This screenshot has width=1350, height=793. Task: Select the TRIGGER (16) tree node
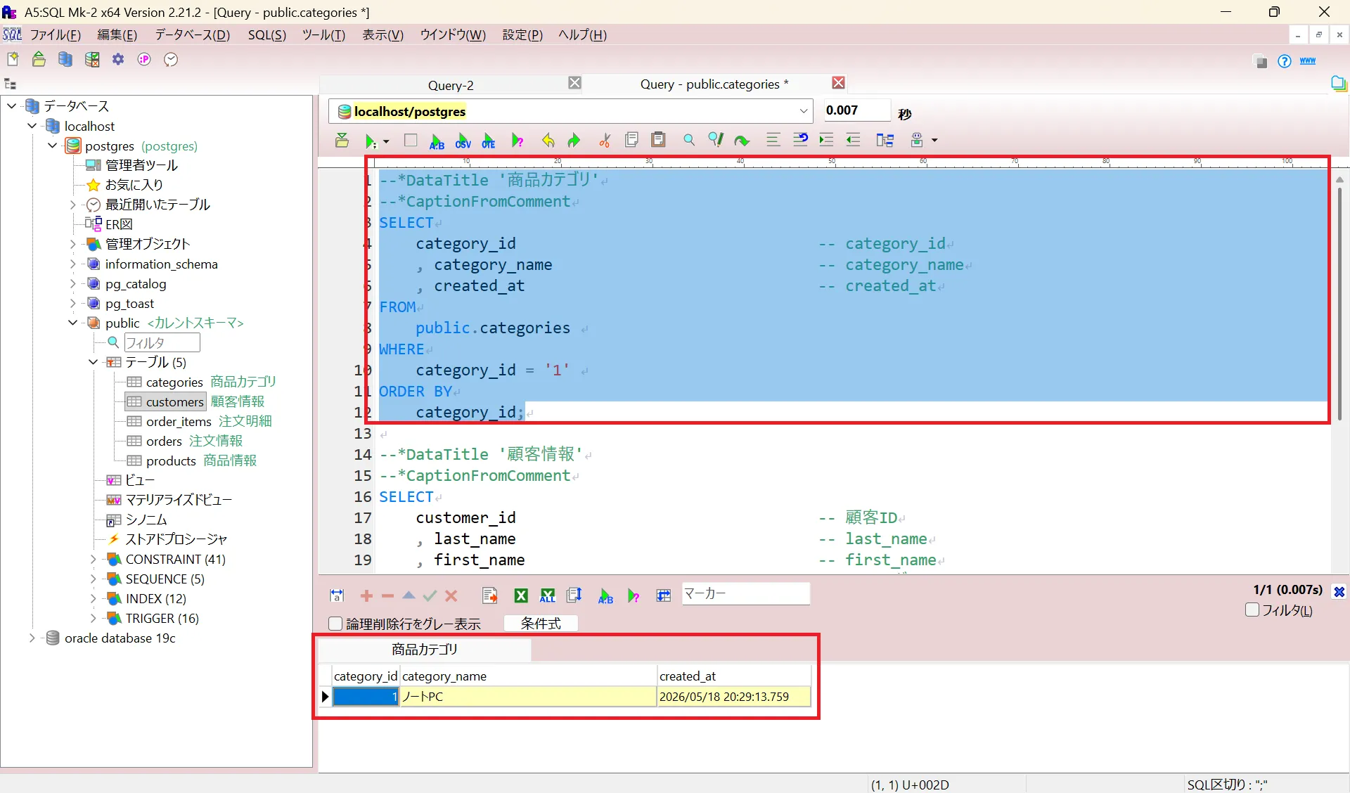[162, 618]
